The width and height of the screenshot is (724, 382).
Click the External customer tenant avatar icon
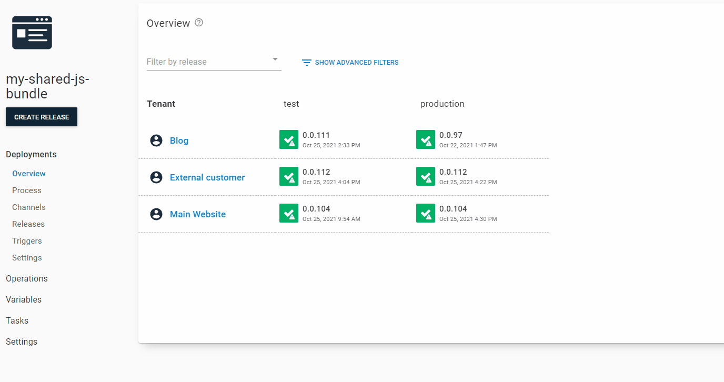(156, 177)
